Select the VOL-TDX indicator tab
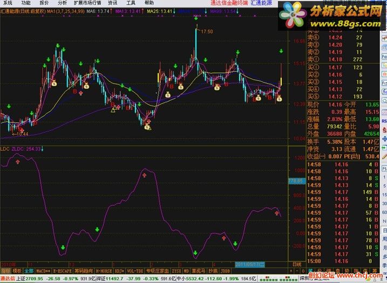This screenshot has height=283, width=387. pyautogui.click(x=135, y=271)
